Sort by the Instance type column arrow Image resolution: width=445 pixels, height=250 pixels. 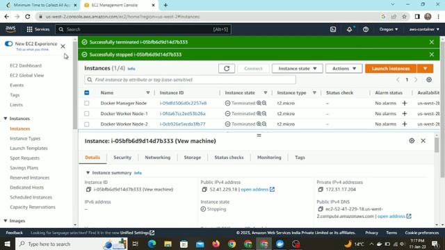(x=314, y=92)
